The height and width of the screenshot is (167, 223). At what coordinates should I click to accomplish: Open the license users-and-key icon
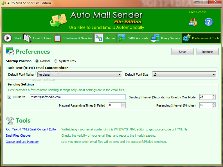pyautogui.click(x=193, y=22)
